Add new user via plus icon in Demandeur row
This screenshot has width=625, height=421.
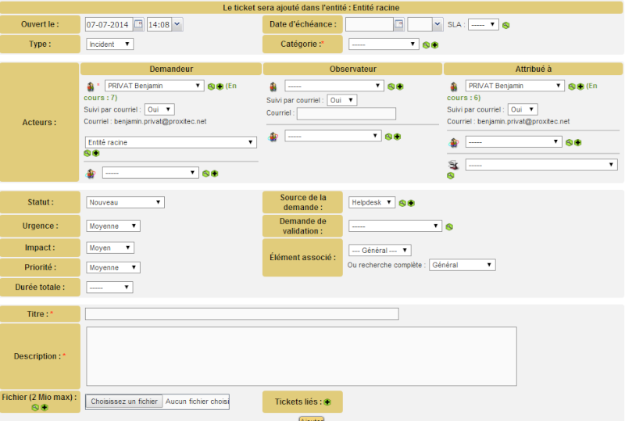pos(220,87)
